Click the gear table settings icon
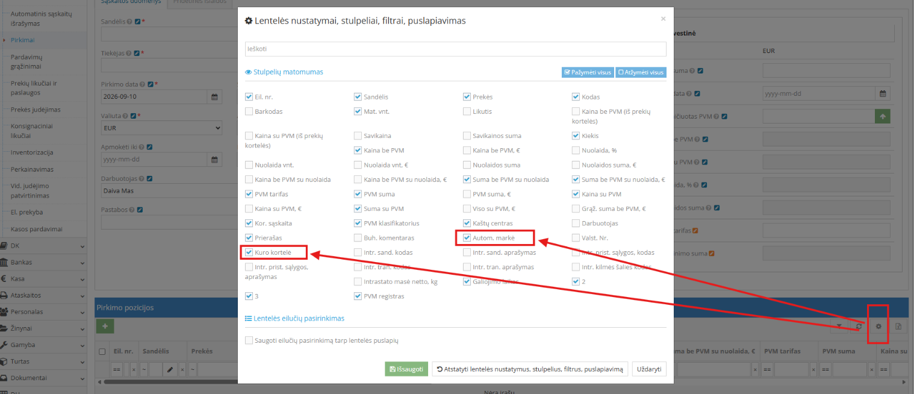914x394 pixels. (878, 326)
